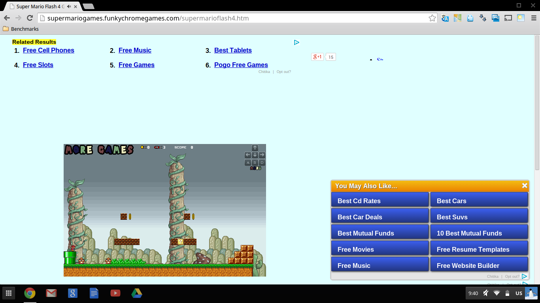The width and height of the screenshot is (540, 303).
Task: Click the D key in game controls
Action: coord(262,163)
